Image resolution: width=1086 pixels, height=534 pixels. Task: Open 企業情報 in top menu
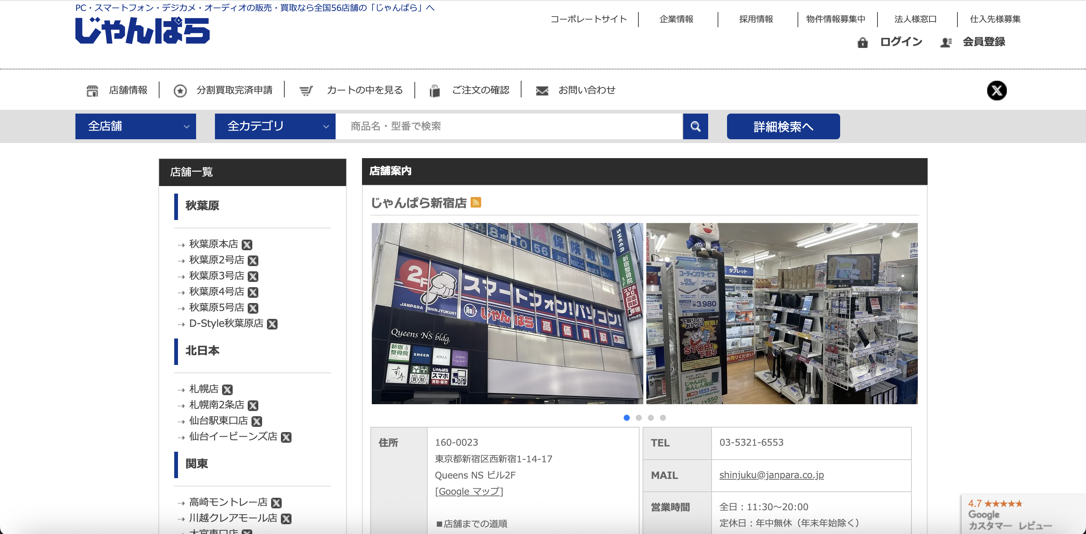tap(676, 19)
